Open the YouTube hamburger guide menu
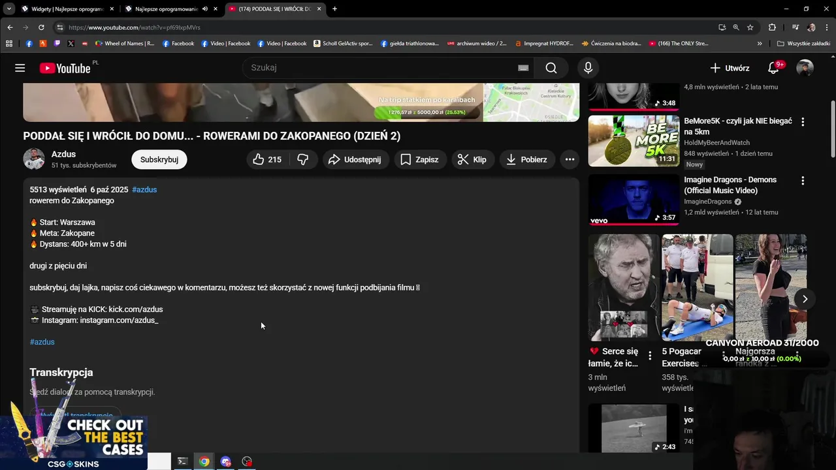Image resolution: width=836 pixels, height=470 pixels. click(x=20, y=68)
